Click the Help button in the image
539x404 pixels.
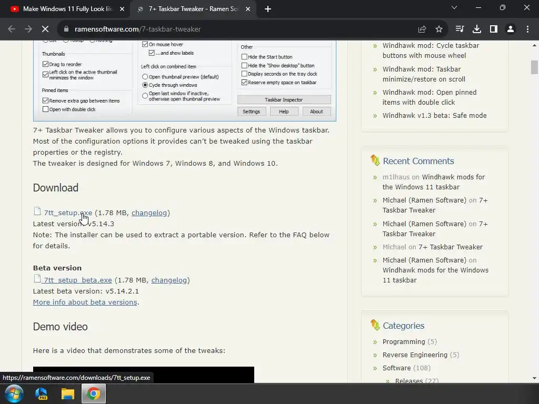(284, 112)
